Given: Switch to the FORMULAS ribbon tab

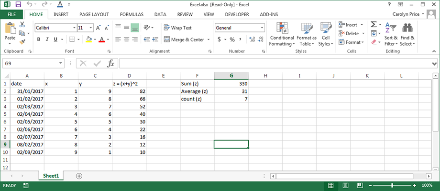Looking at the screenshot, I should (x=132, y=14).
